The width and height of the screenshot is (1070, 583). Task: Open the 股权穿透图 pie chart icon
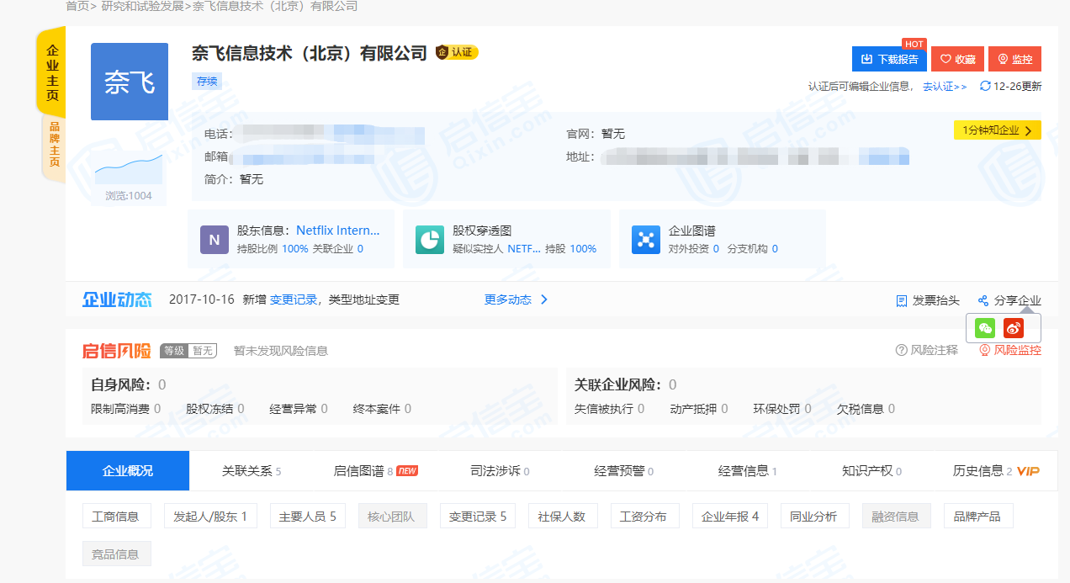coord(430,239)
